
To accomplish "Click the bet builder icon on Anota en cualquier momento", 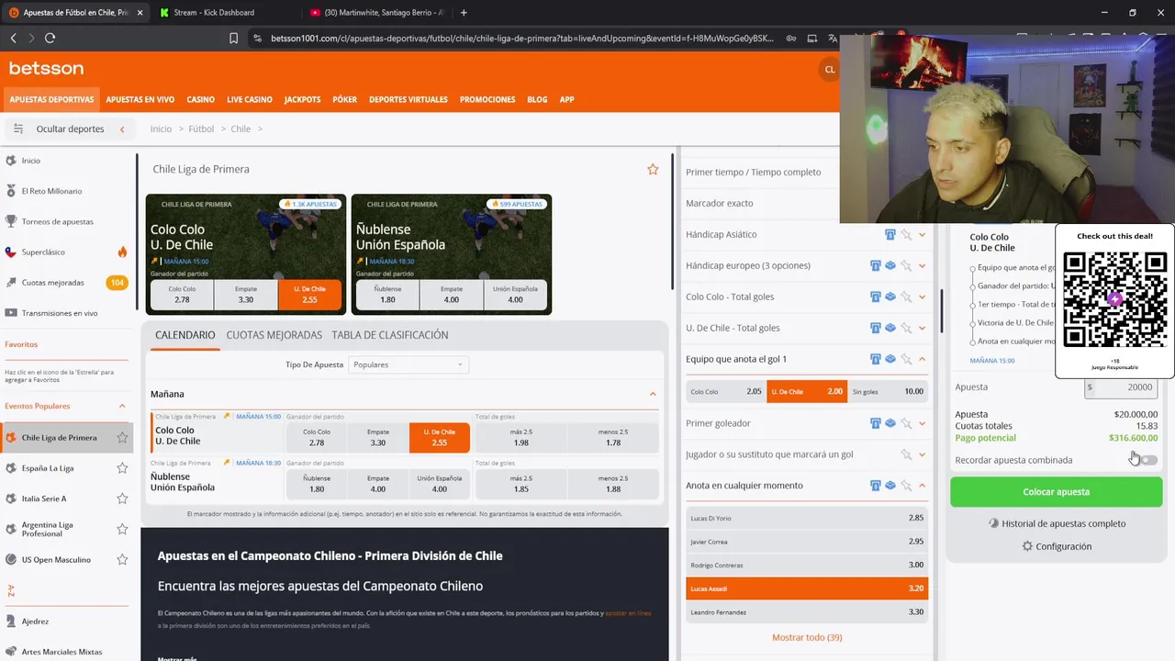I will [876, 486].
